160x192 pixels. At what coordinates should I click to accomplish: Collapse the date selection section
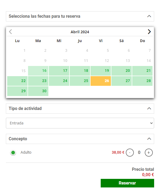point(149,16)
